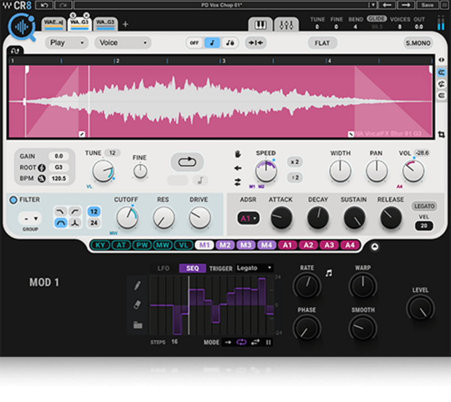The height and width of the screenshot is (402, 451).
Task: Click the undo arrow in top bar
Action: [43, 5]
